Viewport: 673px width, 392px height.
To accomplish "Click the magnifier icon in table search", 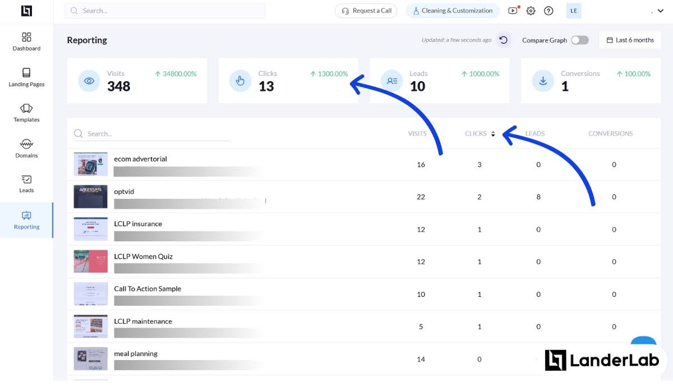I will click(x=79, y=134).
